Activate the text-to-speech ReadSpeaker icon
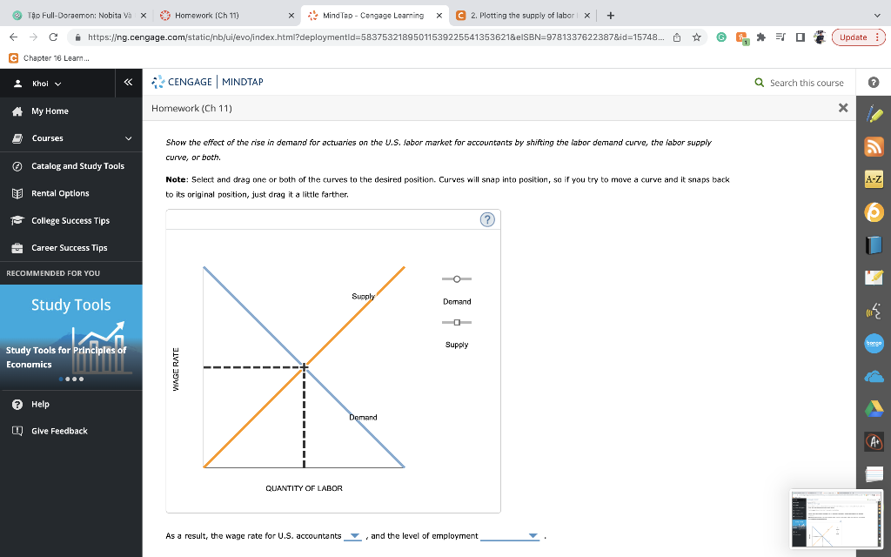 click(874, 310)
